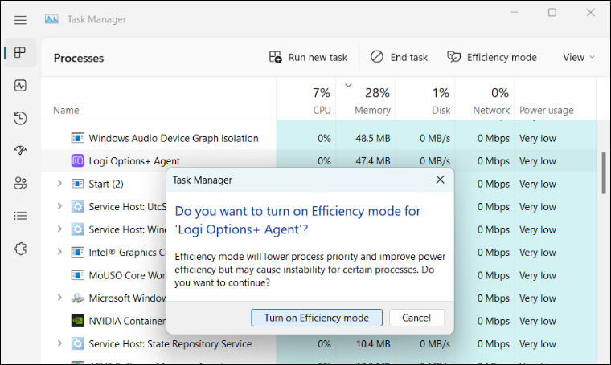The width and height of the screenshot is (611, 365).
Task: Expand the Service Host: State Repository Service
Action: (x=59, y=344)
